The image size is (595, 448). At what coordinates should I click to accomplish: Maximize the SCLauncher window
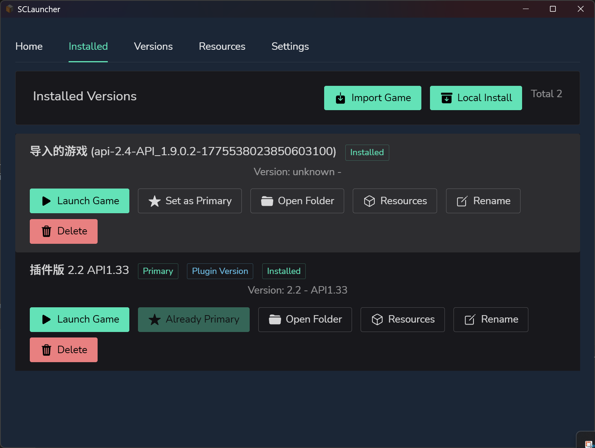pyautogui.click(x=553, y=9)
